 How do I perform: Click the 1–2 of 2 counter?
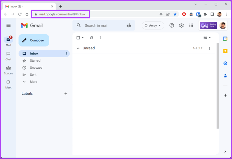[x=198, y=48]
